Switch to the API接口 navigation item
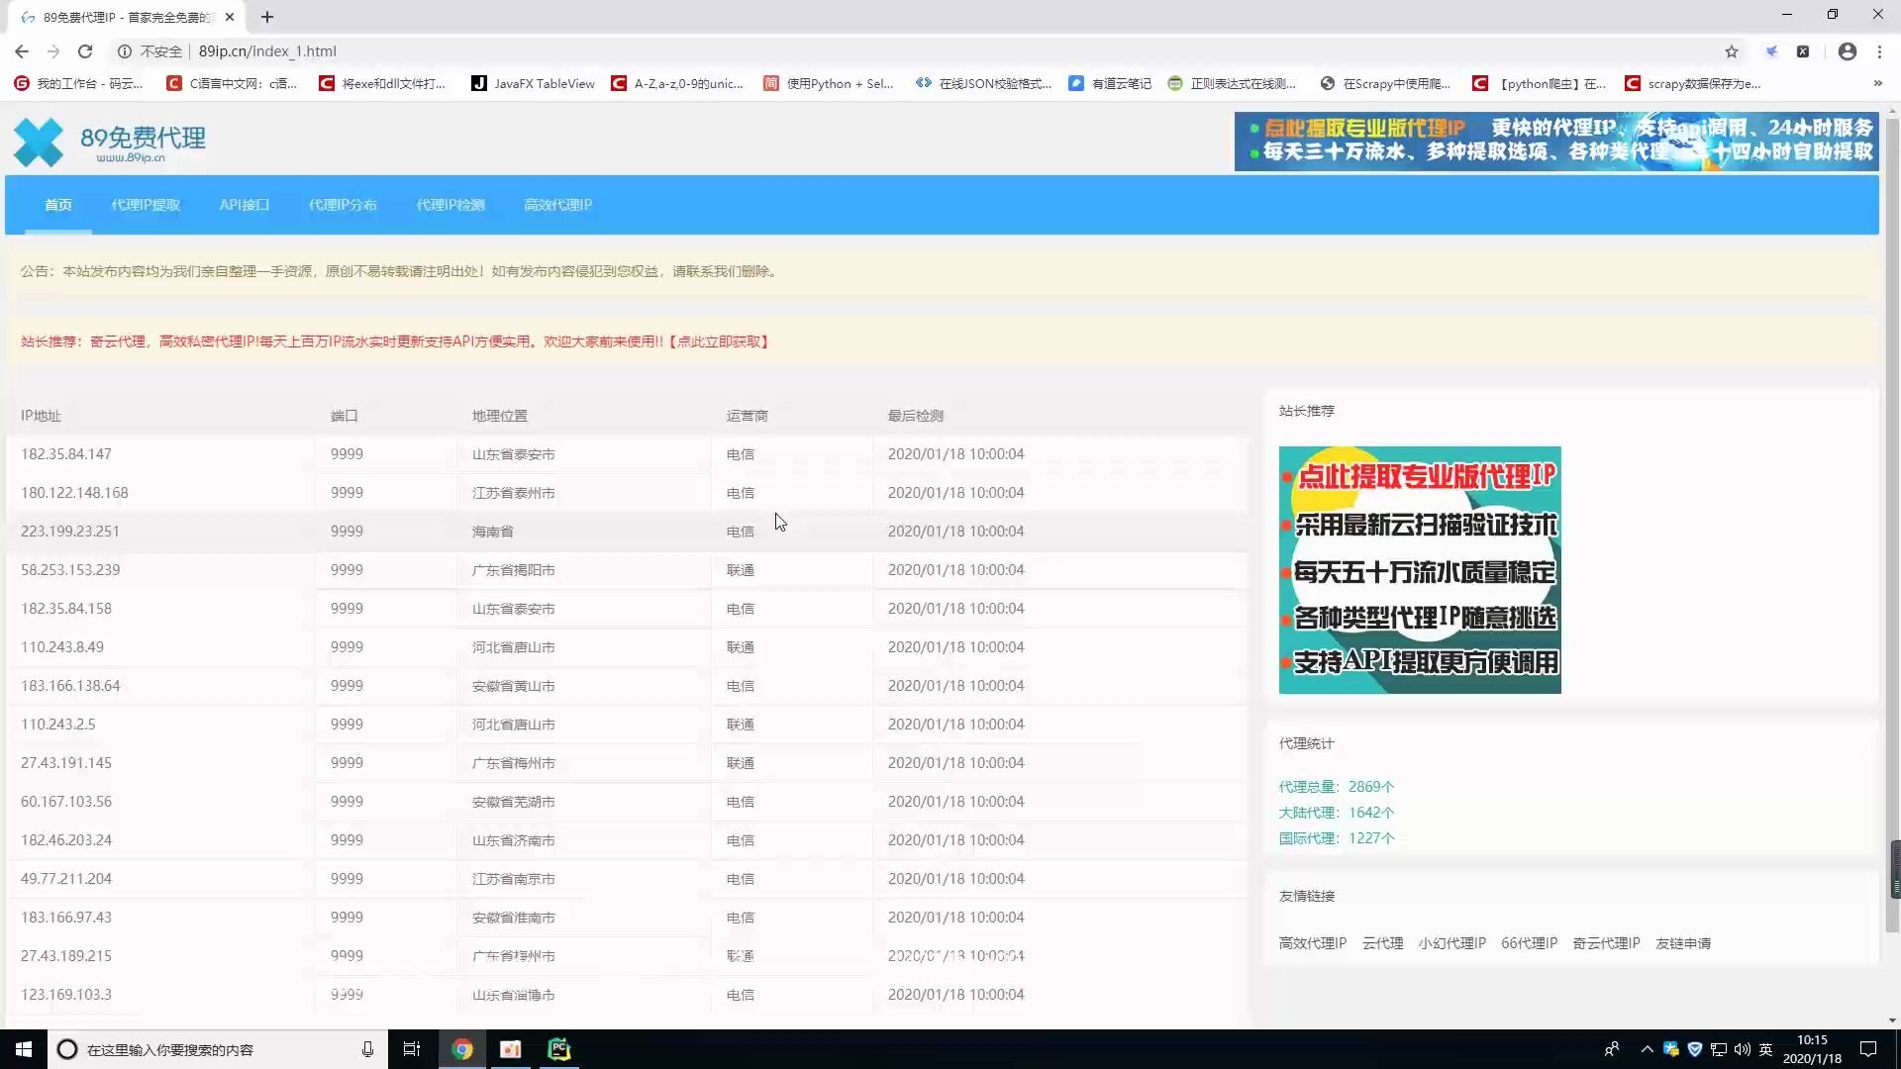 pyautogui.click(x=244, y=205)
